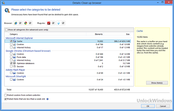The image size is (174, 111).
Task: Click the Chrome Form data icon
Action: 14,57
